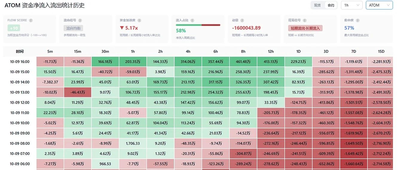Click the -1,119.61万 cell

click(x=354, y=62)
